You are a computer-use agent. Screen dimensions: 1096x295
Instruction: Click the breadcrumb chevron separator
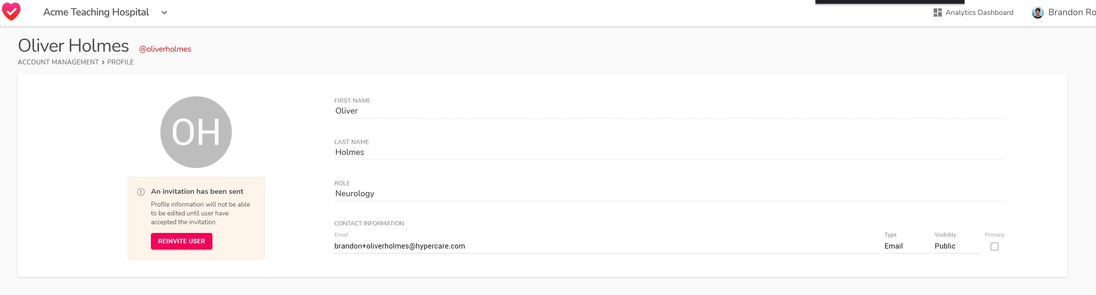(x=103, y=62)
